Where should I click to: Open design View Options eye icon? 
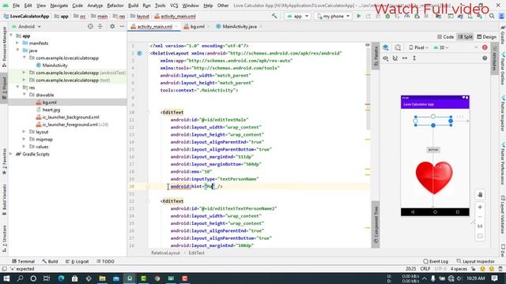[x=386, y=58]
